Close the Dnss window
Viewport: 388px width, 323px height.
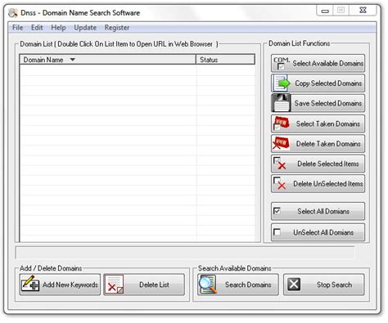pos(363,11)
